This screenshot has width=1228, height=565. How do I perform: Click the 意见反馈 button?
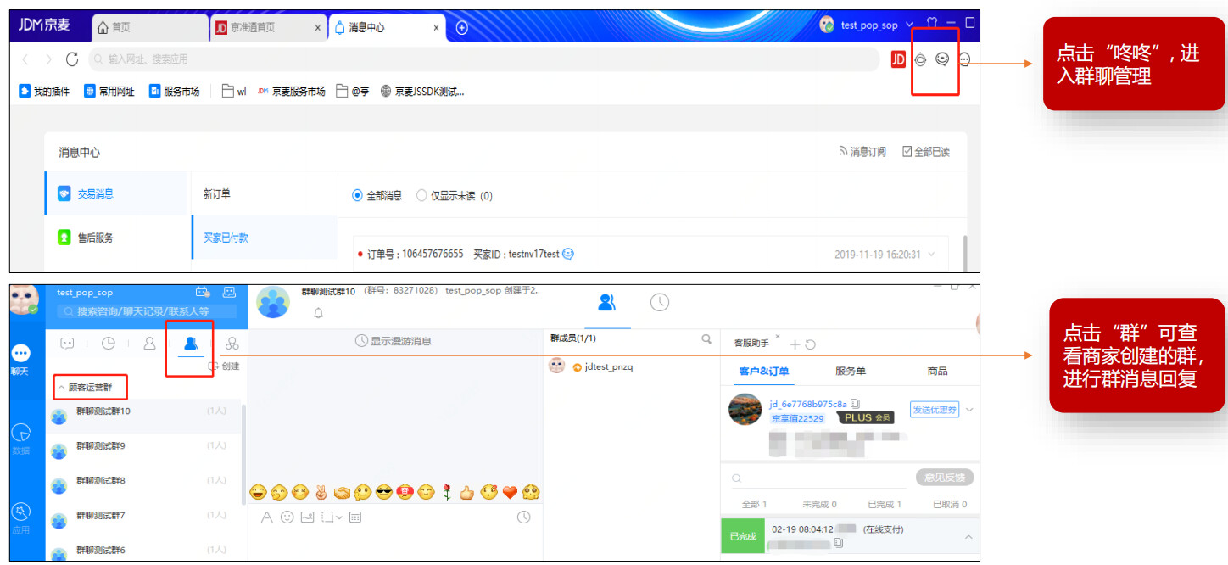click(x=945, y=478)
